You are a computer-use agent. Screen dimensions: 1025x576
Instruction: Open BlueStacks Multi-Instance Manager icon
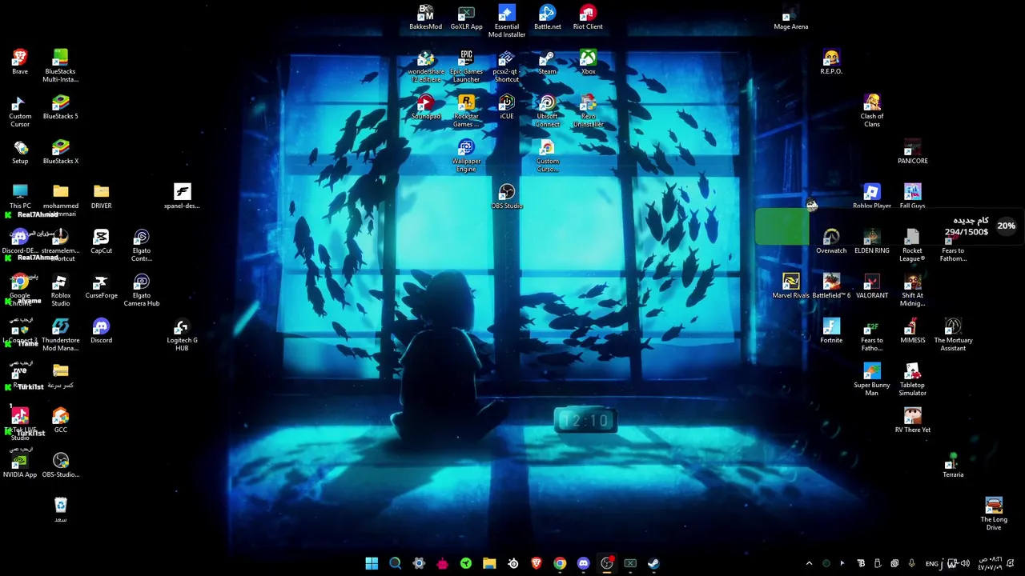(60, 66)
